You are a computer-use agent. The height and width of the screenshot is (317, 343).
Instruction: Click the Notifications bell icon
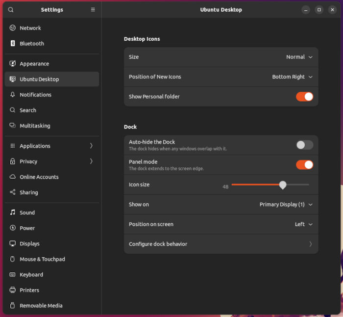click(x=12, y=94)
